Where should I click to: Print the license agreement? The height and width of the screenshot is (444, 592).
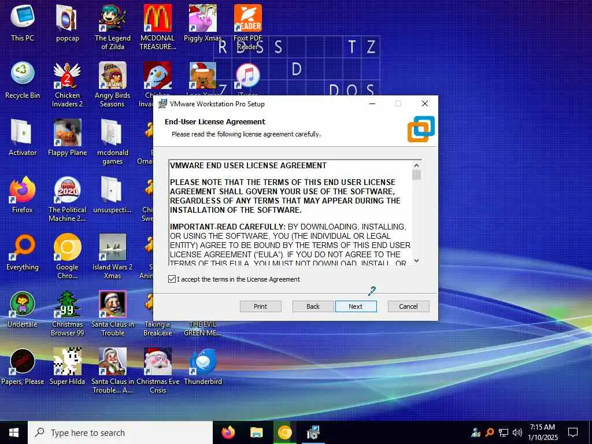(260, 306)
